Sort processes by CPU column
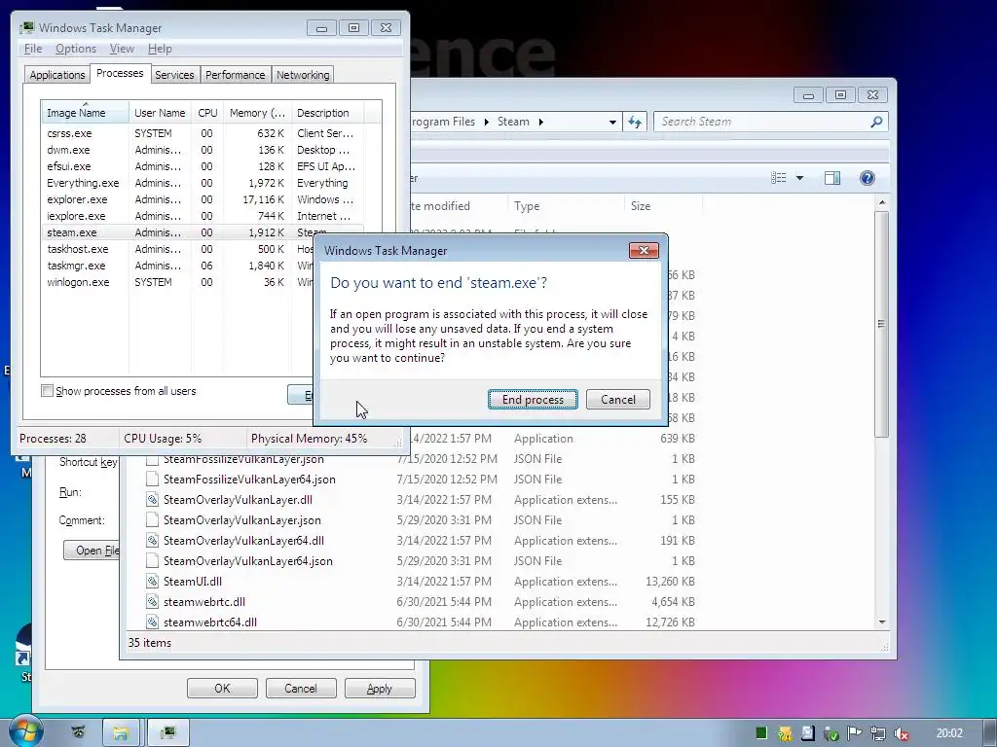This screenshot has width=997, height=747. tap(207, 113)
